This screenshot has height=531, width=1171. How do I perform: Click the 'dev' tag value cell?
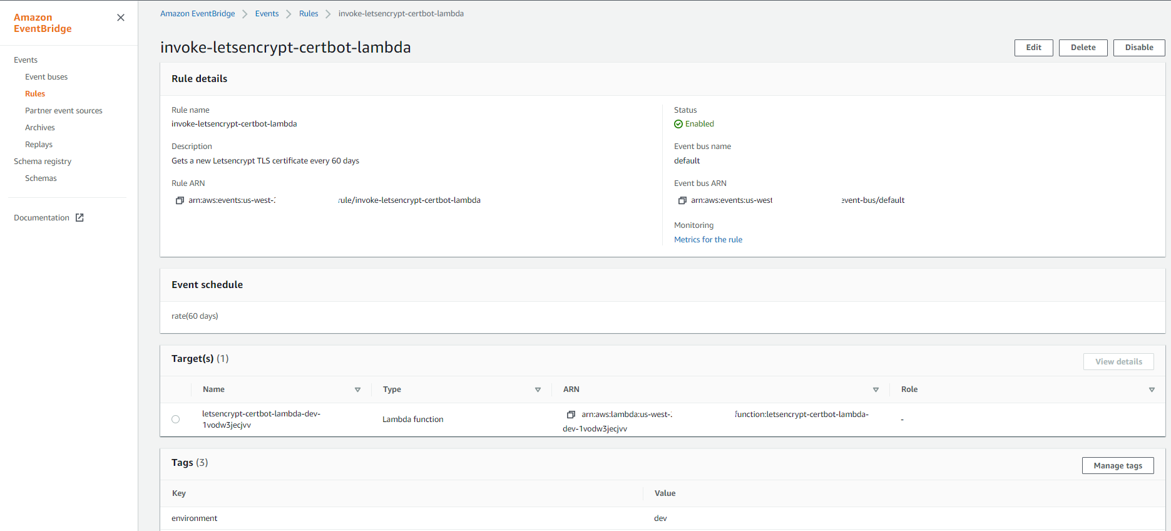[660, 518]
